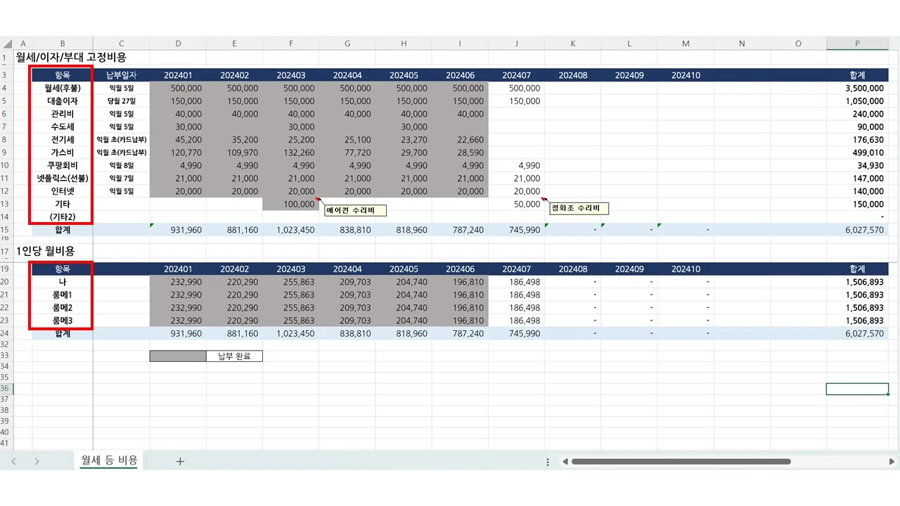Click the select-all corner of the grid
This screenshot has height=506, width=900.
pyautogui.click(x=7, y=44)
